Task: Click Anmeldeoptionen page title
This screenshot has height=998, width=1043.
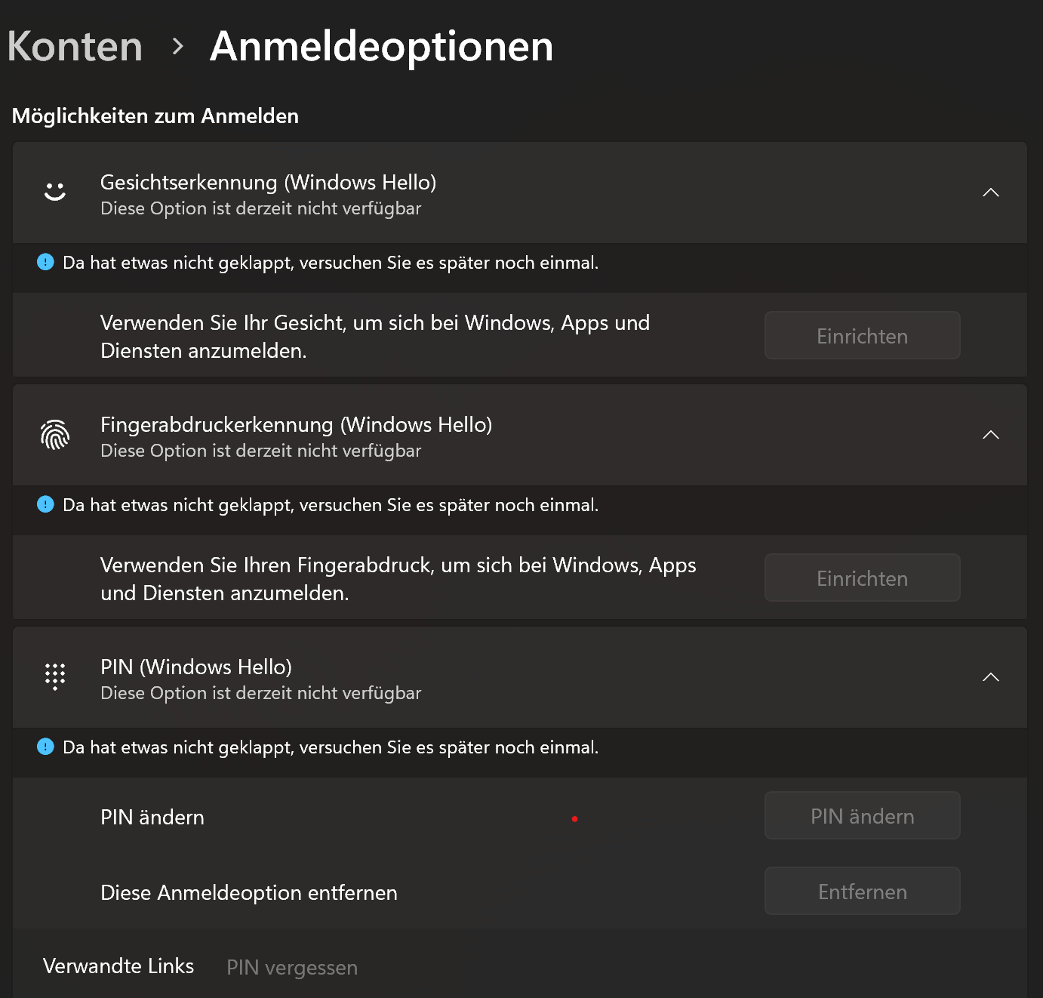Action: coord(382,47)
